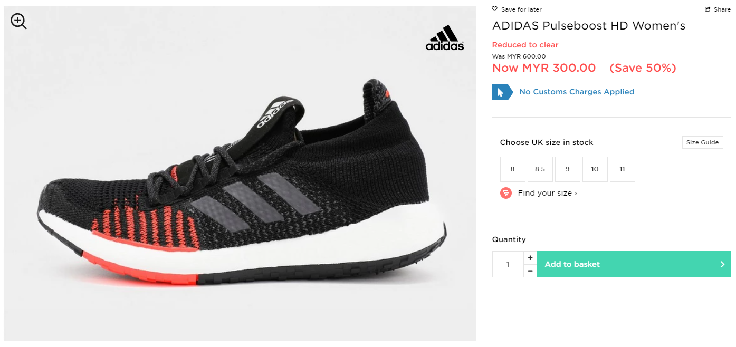The height and width of the screenshot is (347, 736).
Task: Decrease quantity with the minus button
Action: point(530,271)
